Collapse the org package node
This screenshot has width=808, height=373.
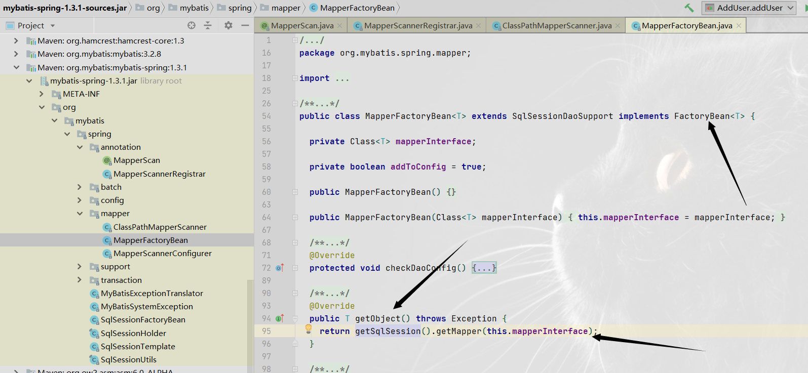(x=42, y=107)
